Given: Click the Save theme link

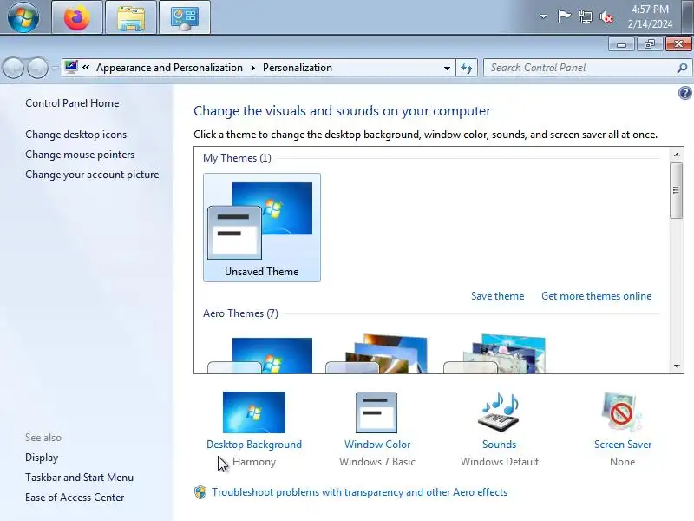Looking at the screenshot, I should [x=497, y=296].
